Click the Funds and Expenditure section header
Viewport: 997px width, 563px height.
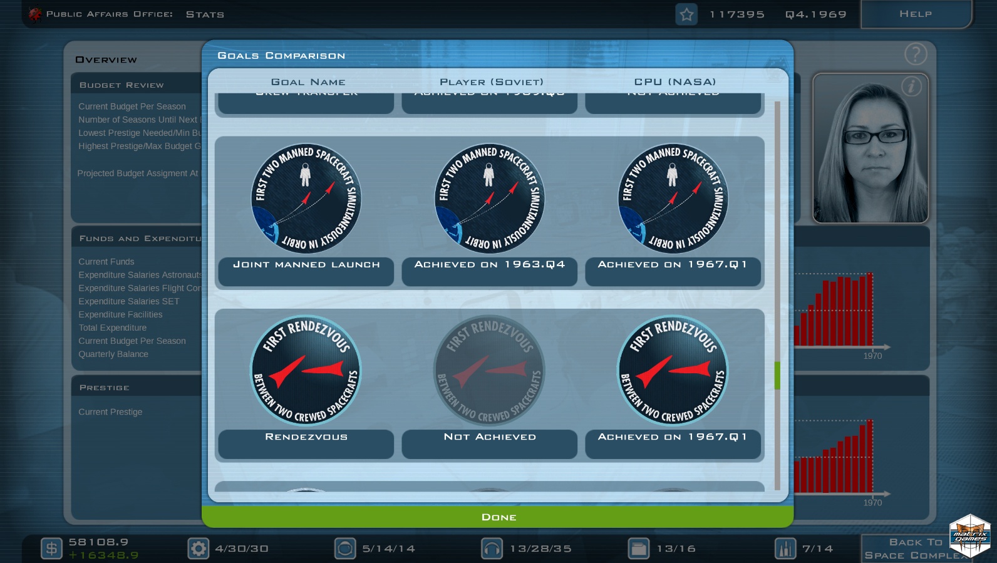click(140, 239)
